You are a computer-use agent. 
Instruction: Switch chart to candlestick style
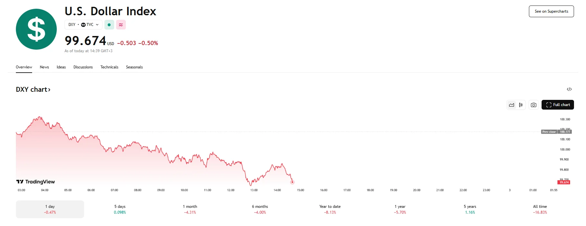pos(521,105)
